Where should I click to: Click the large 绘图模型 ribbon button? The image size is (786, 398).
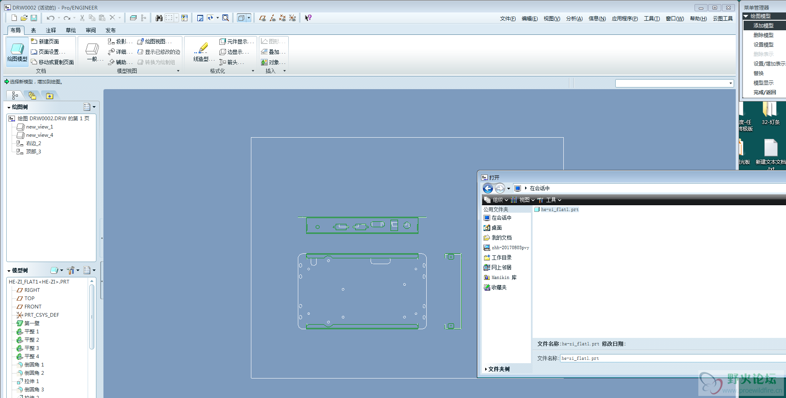click(x=17, y=51)
